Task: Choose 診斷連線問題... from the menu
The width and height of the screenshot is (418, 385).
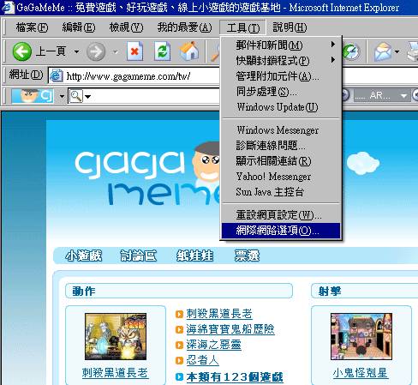Action: (x=281, y=146)
